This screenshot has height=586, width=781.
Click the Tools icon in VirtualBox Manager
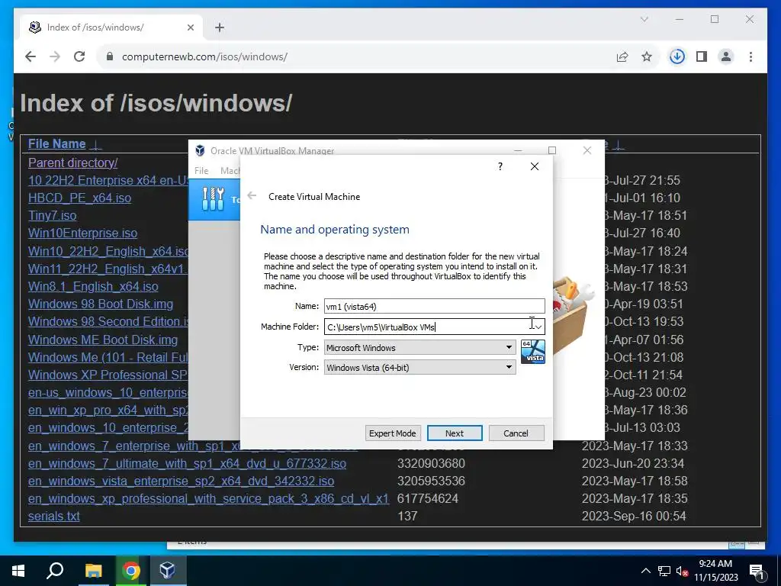pos(214,199)
